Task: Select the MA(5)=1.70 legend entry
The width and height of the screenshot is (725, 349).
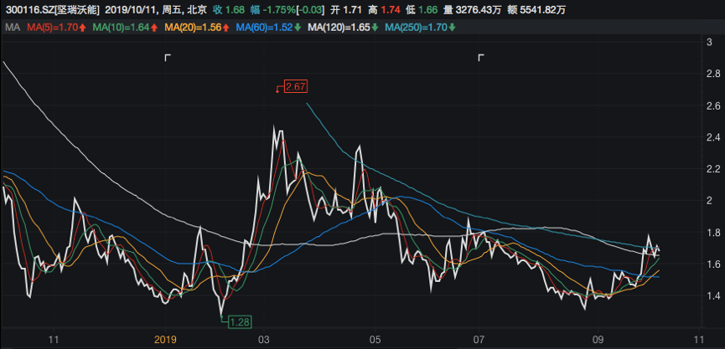Action: point(52,28)
